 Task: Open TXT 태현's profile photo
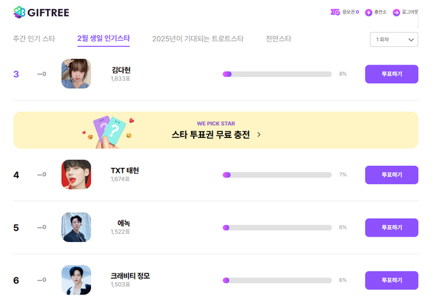click(76, 175)
